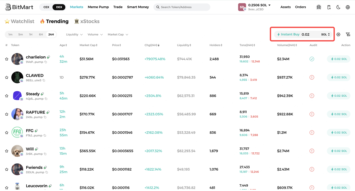The image size is (355, 191).
Task: Buy Will with 0.02 SOL button
Action: [x=339, y=151]
